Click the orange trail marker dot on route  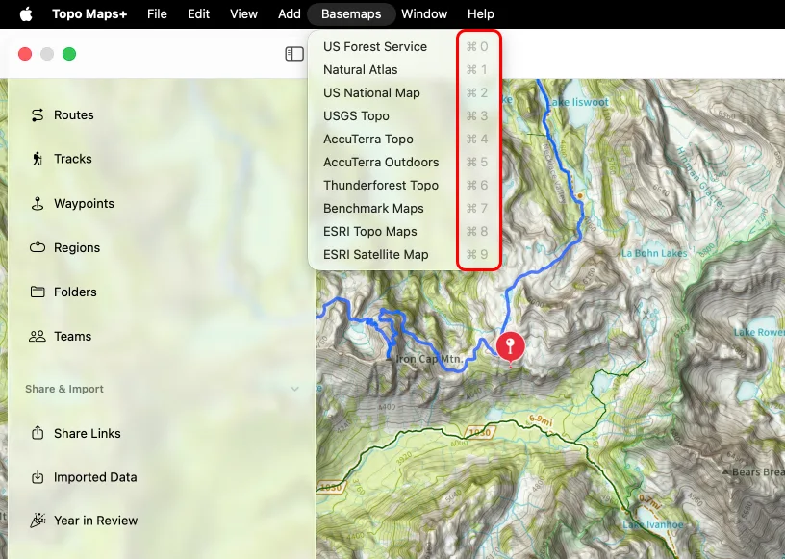click(x=580, y=195)
